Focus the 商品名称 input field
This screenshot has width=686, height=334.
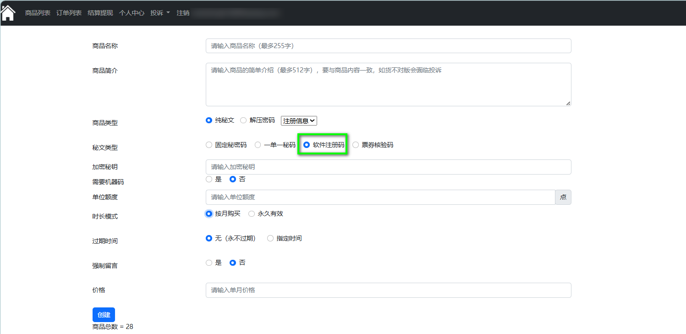tap(388, 46)
